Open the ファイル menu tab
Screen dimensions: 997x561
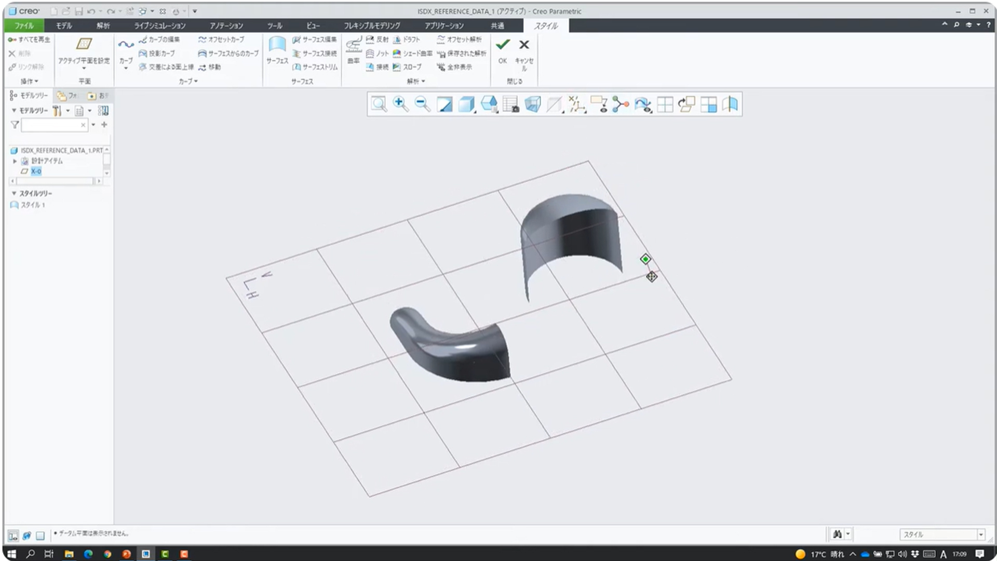pyautogui.click(x=23, y=25)
